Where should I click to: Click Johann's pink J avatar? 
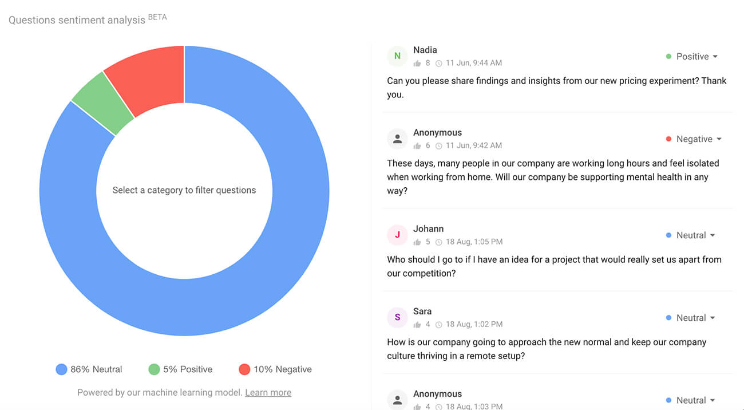pyautogui.click(x=397, y=235)
